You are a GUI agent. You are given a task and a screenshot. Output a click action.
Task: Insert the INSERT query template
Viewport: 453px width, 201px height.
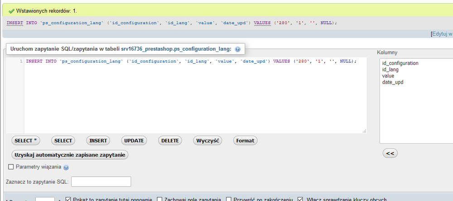tap(98, 140)
